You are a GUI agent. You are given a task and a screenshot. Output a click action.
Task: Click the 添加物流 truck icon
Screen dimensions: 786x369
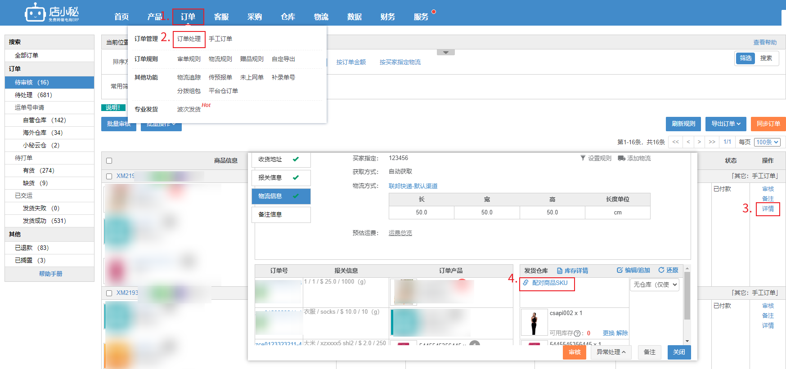point(621,158)
